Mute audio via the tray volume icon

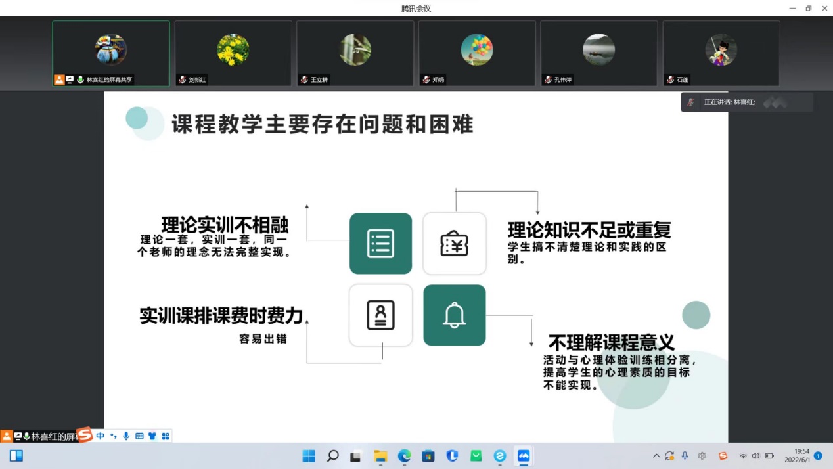pos(755,456)
